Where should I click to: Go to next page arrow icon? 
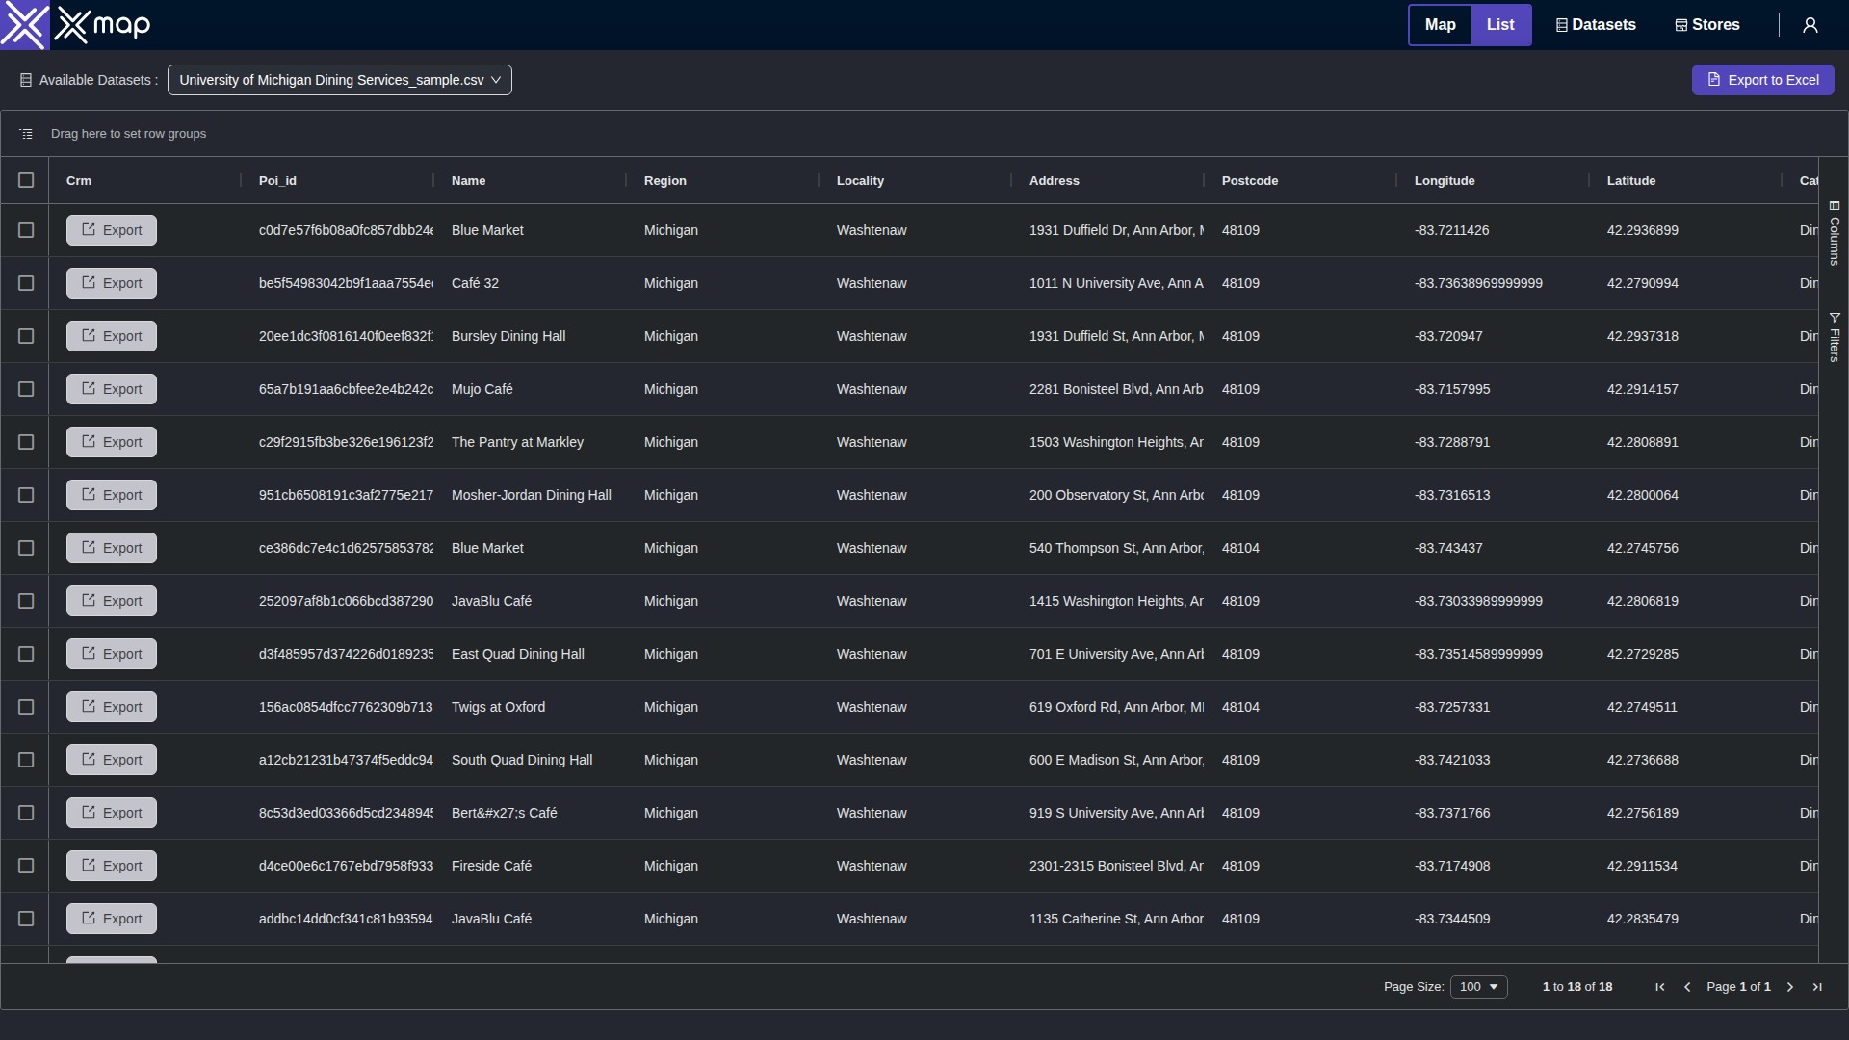(x=1790, y=987)
